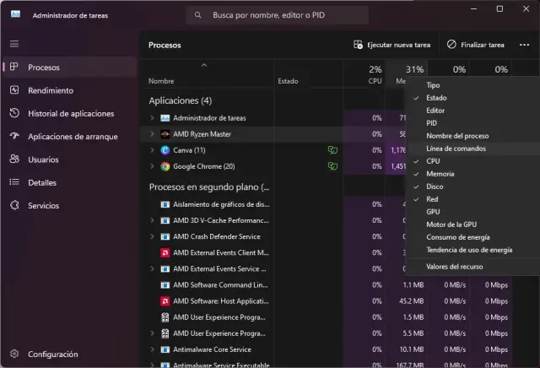Open Rendimiento performance view
Image resolution: width=540 pixels, height=368 pixels.
[50, 90]
